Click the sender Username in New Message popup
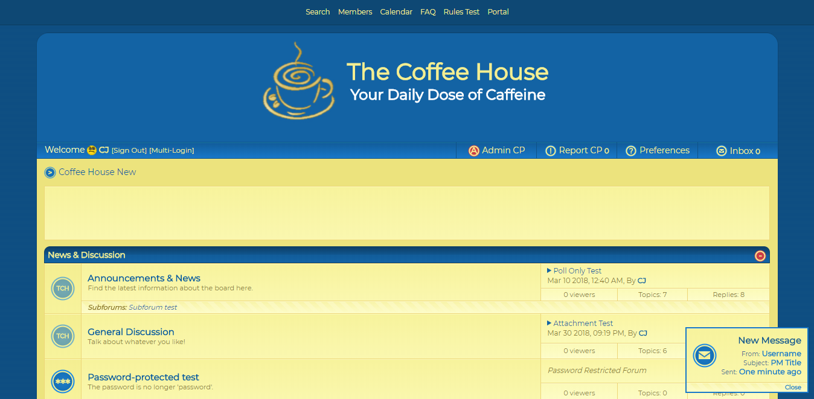The height and width of the screenshot is (399, 814). 781,354
